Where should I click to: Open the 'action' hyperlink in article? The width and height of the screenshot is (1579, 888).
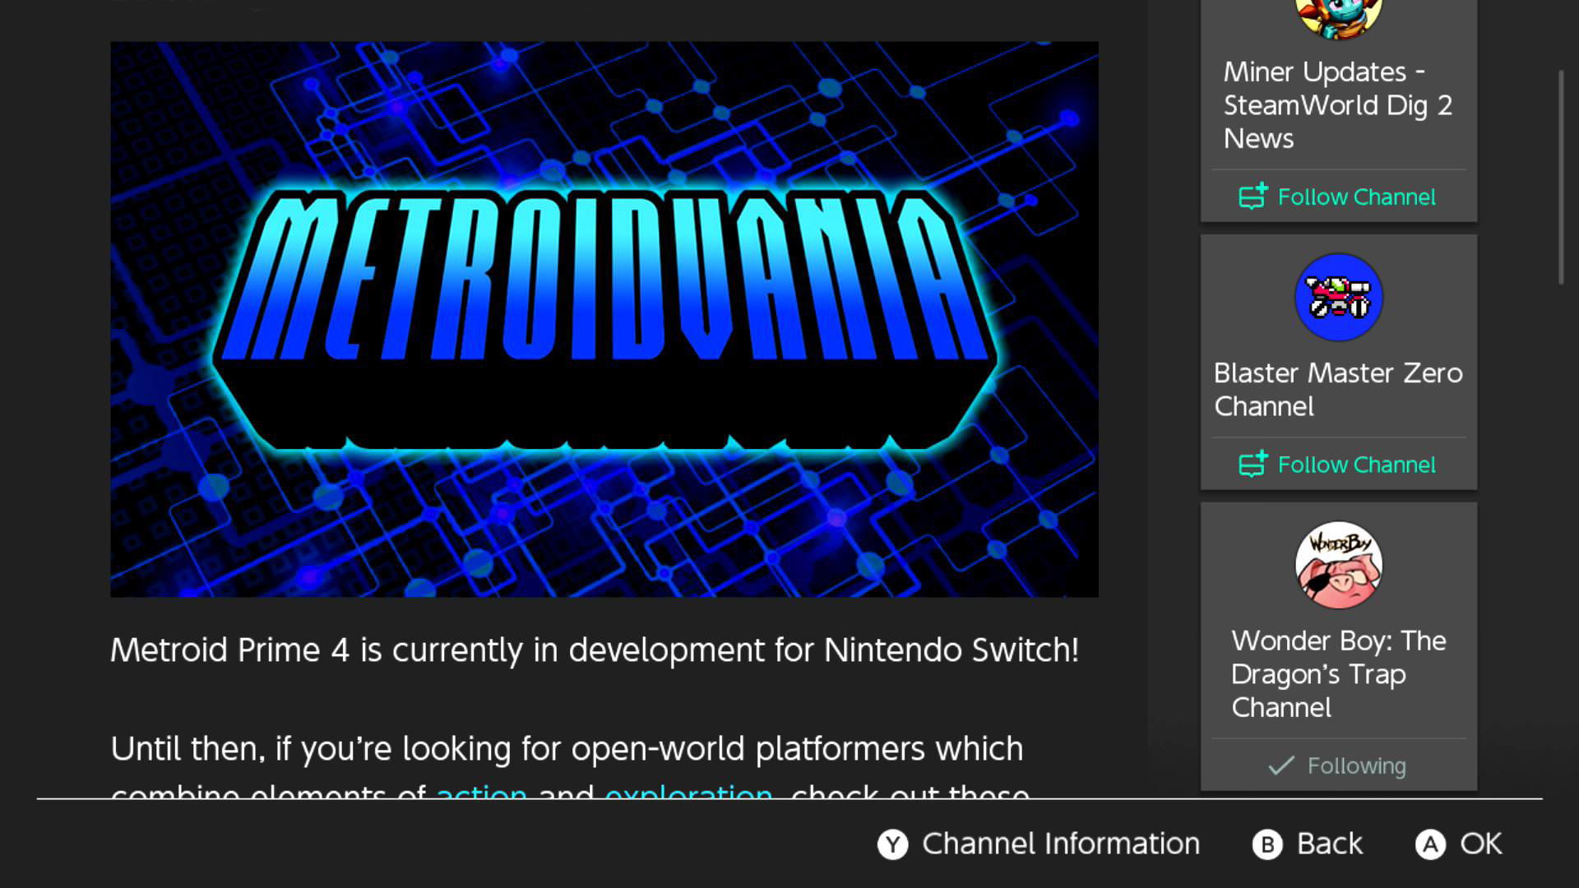click(x=482, y=792)
